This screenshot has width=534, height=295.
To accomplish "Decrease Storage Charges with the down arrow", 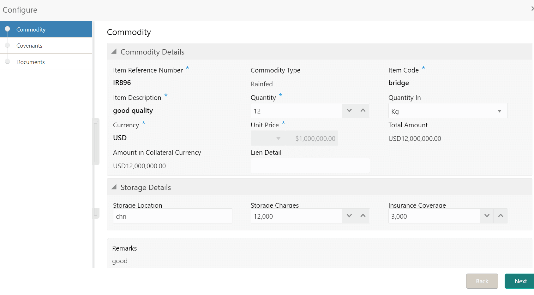I will coord(349,216).
